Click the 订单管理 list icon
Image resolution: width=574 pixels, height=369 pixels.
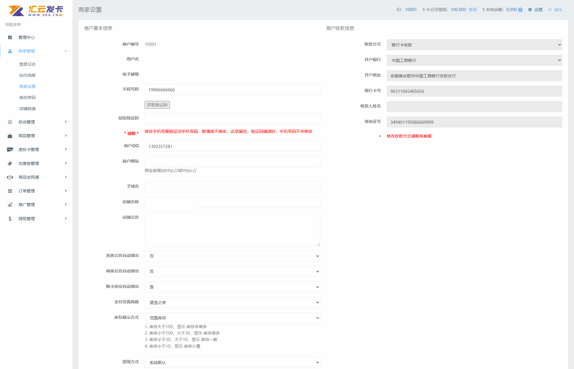(10, 191)
